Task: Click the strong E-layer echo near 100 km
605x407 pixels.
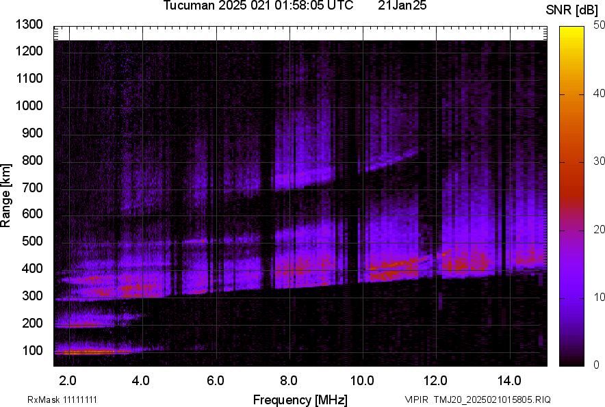Action: click(92, 352)
